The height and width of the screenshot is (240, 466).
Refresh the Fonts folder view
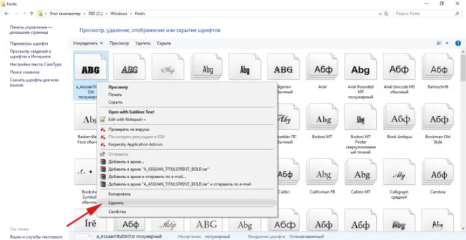[386, 14]
